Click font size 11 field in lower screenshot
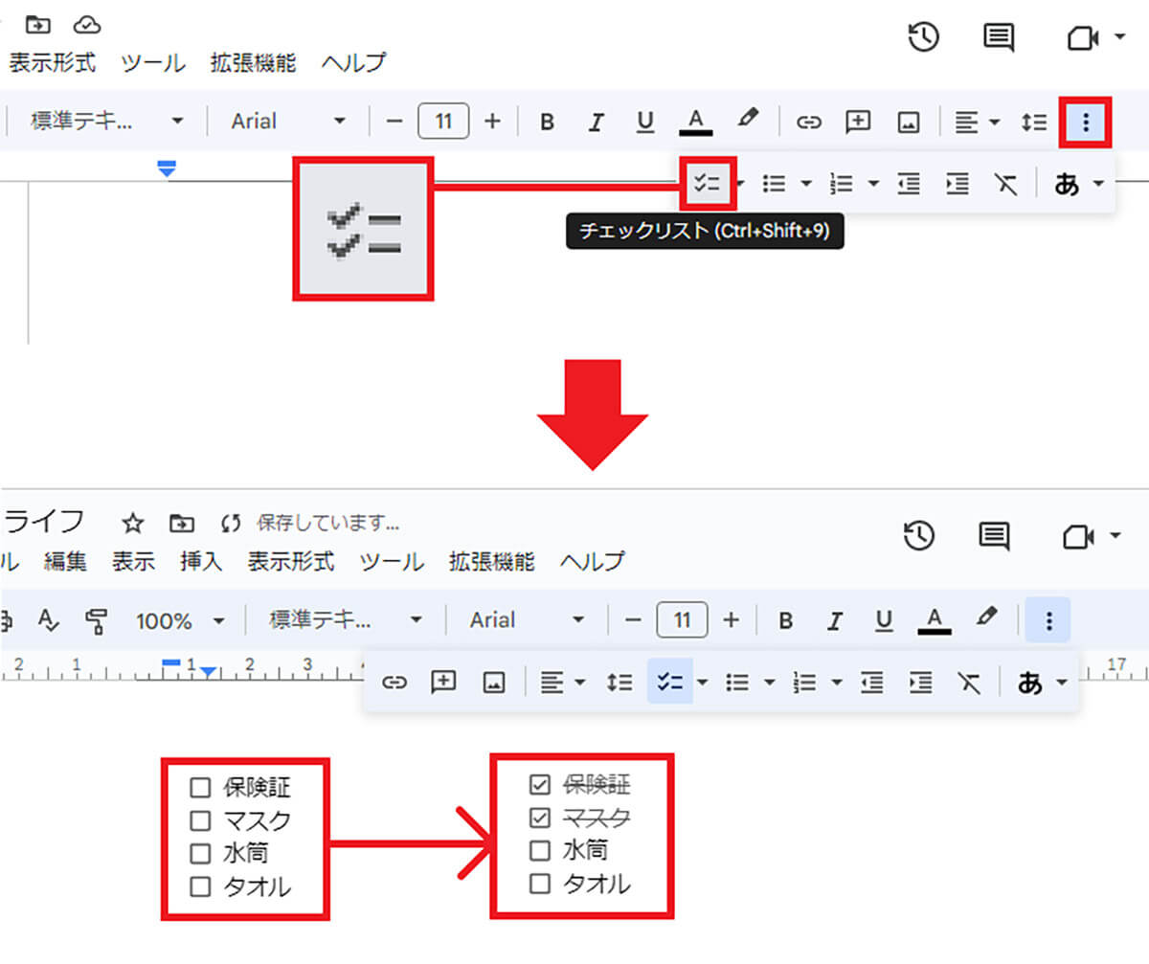 coord(682,620)
